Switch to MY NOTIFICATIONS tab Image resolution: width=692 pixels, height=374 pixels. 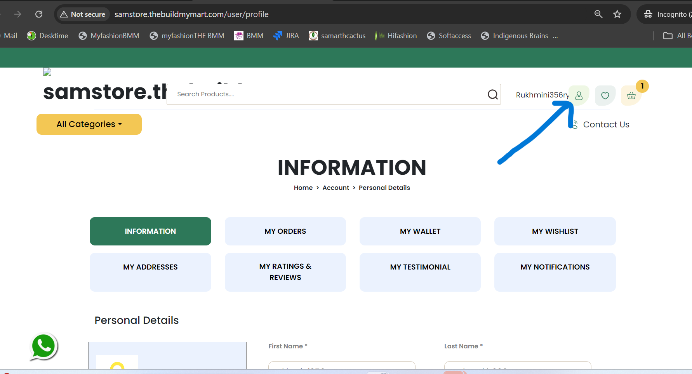(x=555, y=272)
